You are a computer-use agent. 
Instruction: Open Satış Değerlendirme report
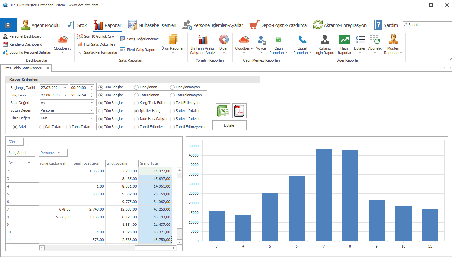click(x=140, y=39)
